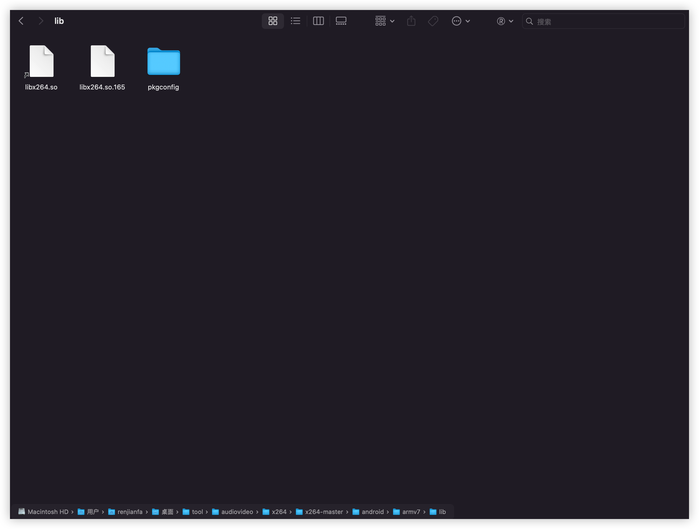This screenshot has height=529, width=699.
Task: Click the Tags toolbar icon
Action: click(x=433, y=21)
